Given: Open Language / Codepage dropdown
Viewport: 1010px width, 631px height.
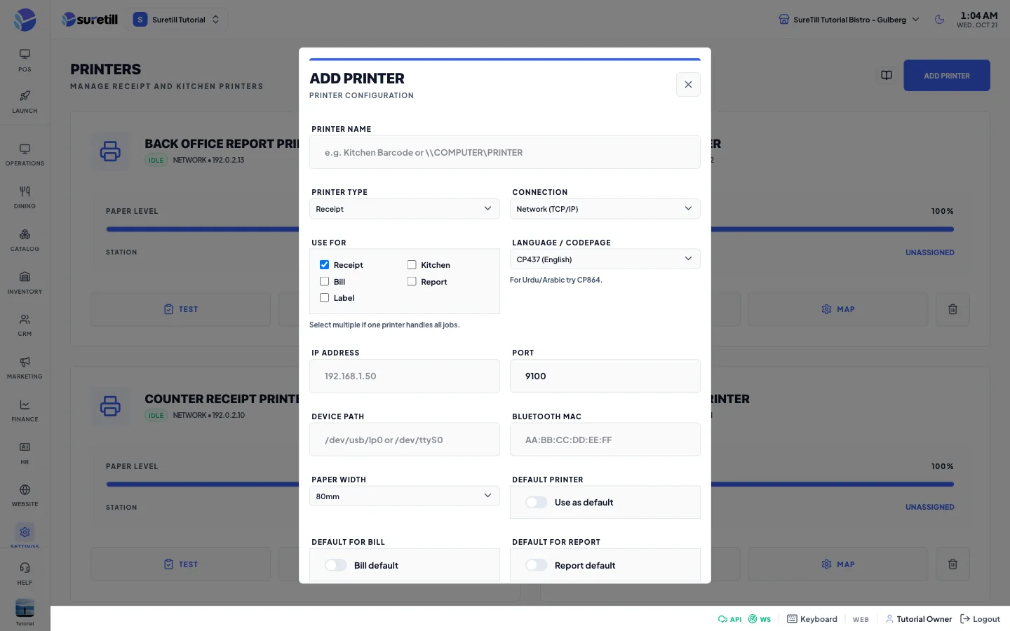Looking at the screenshot, I should 605,259.
